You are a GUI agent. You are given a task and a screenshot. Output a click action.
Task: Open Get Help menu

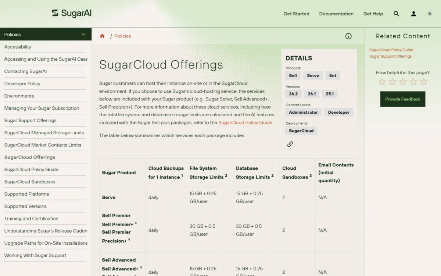373,14
